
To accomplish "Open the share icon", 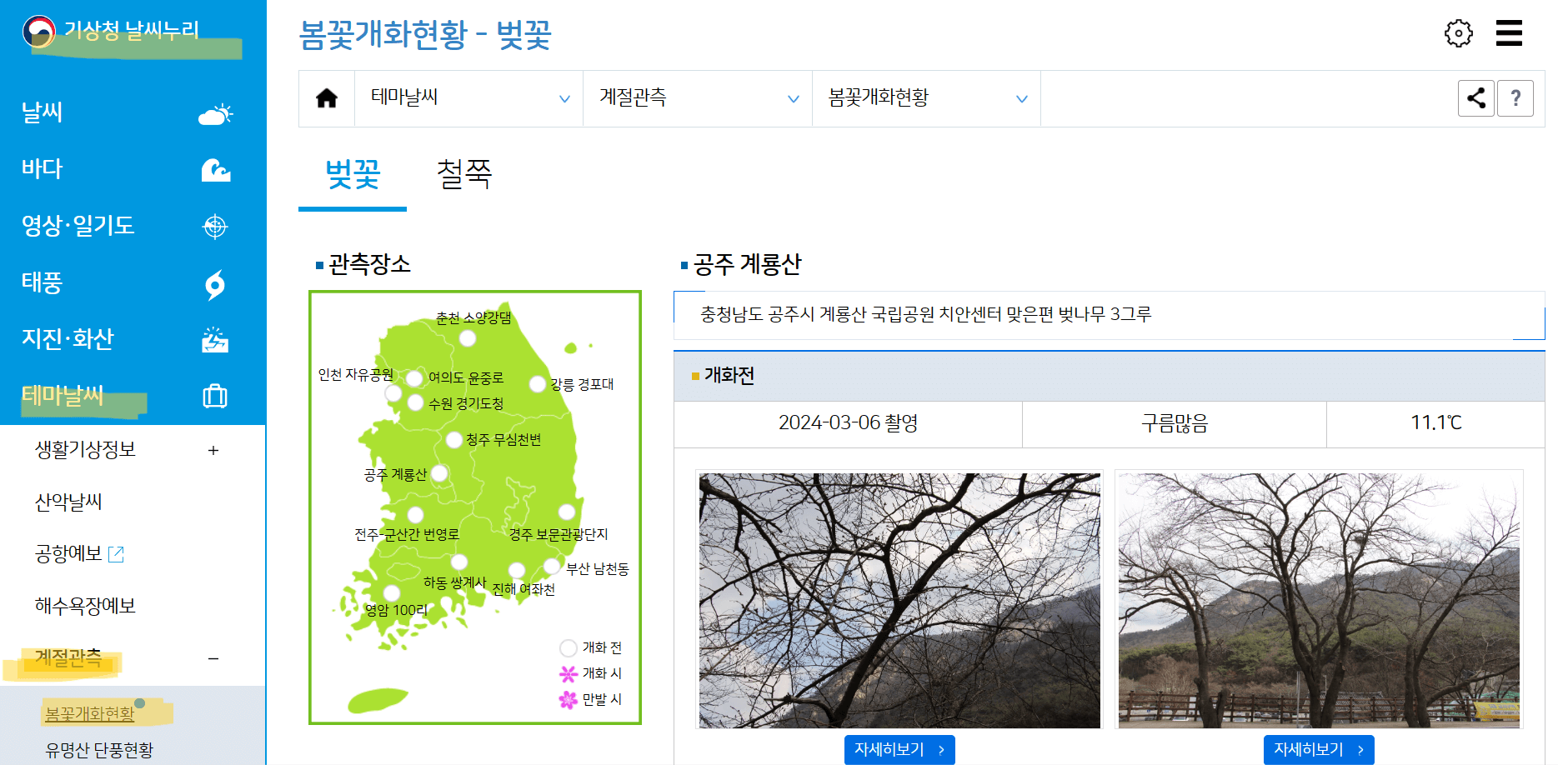I will click(1475, 97).
